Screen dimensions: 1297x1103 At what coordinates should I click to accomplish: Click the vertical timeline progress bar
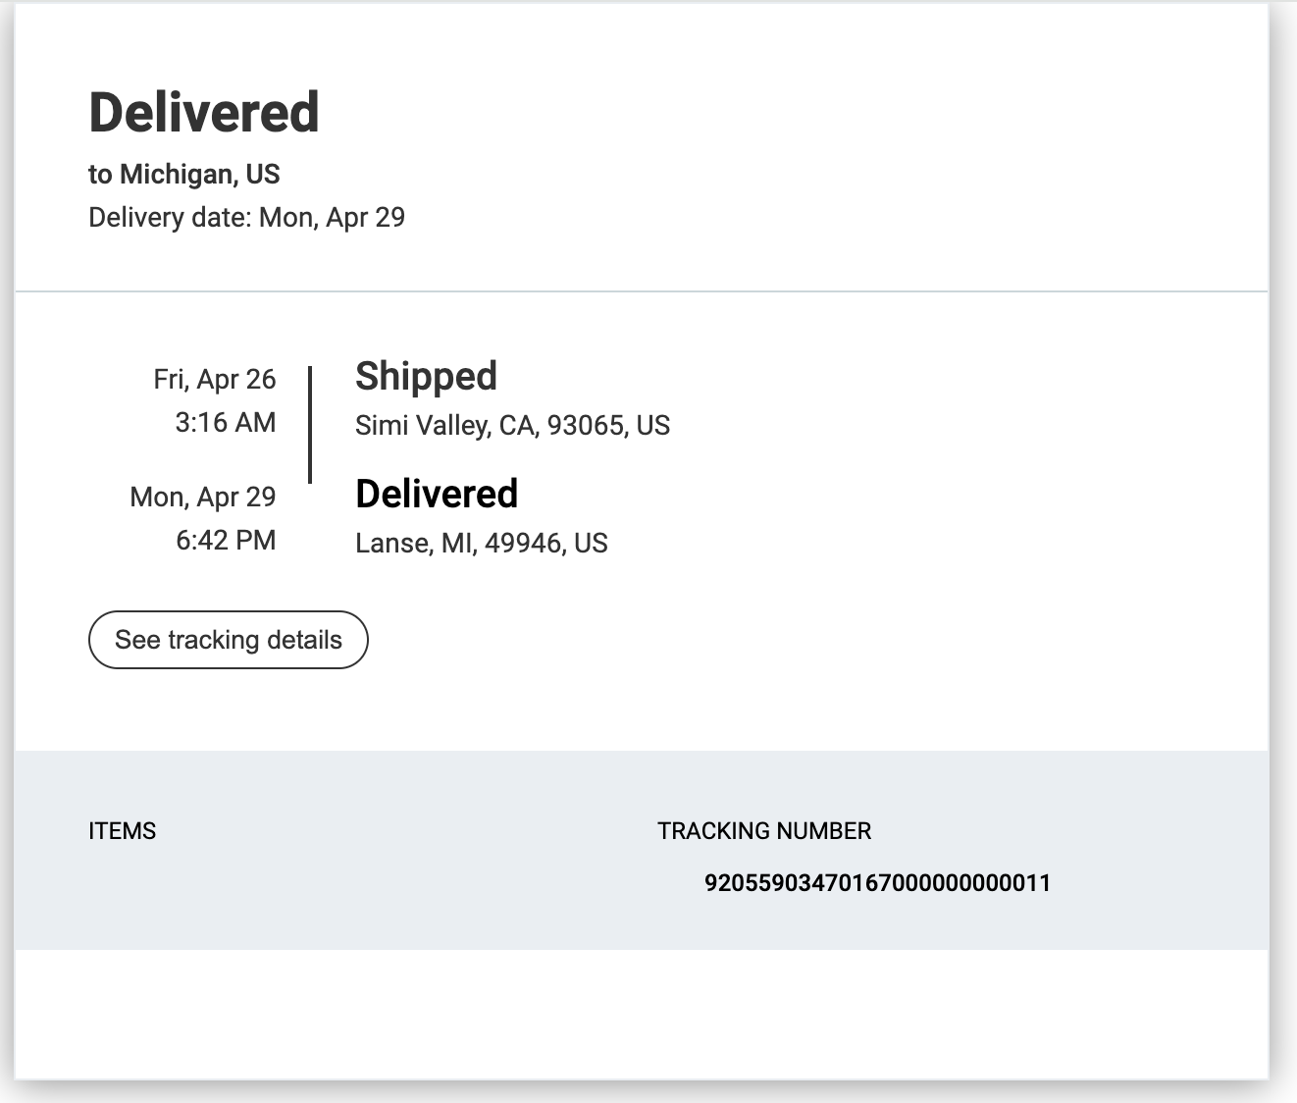[310, 425]
